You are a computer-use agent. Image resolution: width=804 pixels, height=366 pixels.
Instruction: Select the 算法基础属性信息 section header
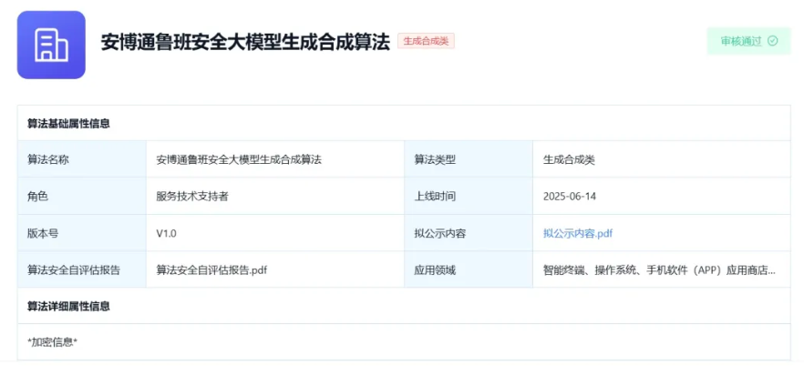pyautogui.click(x=68, y=123)
